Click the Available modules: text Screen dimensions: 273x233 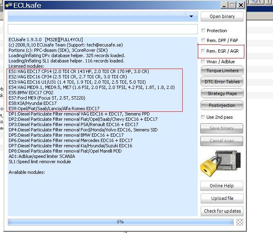coord(27,172)
